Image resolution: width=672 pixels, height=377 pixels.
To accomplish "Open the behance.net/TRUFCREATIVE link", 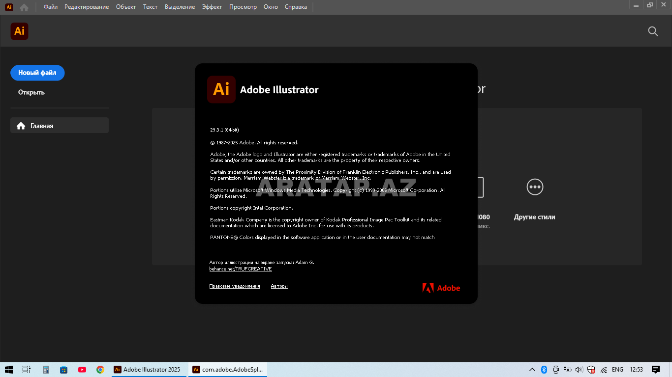I will (241, 269).
